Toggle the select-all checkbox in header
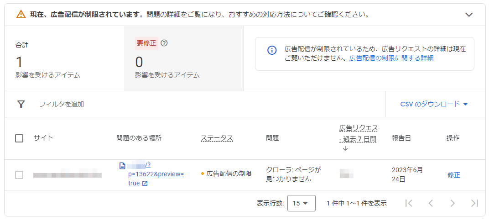The height and width of the screenshot is (221, 489). click(x=19, y=138)
